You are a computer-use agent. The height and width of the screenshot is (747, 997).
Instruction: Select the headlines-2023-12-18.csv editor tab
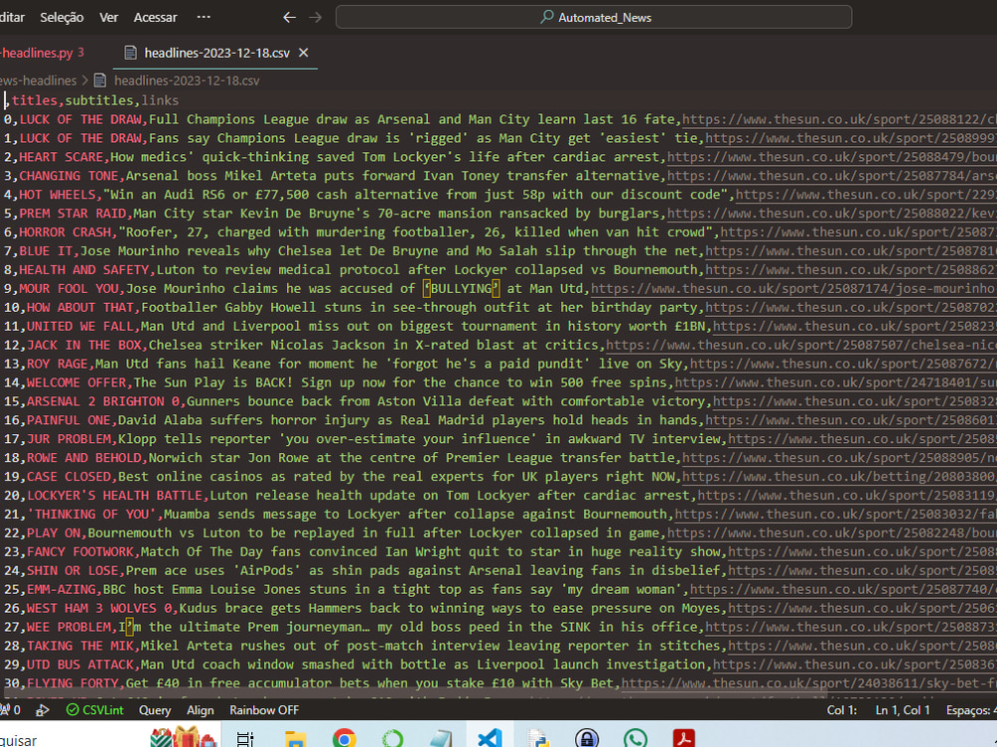click(215, 53)
